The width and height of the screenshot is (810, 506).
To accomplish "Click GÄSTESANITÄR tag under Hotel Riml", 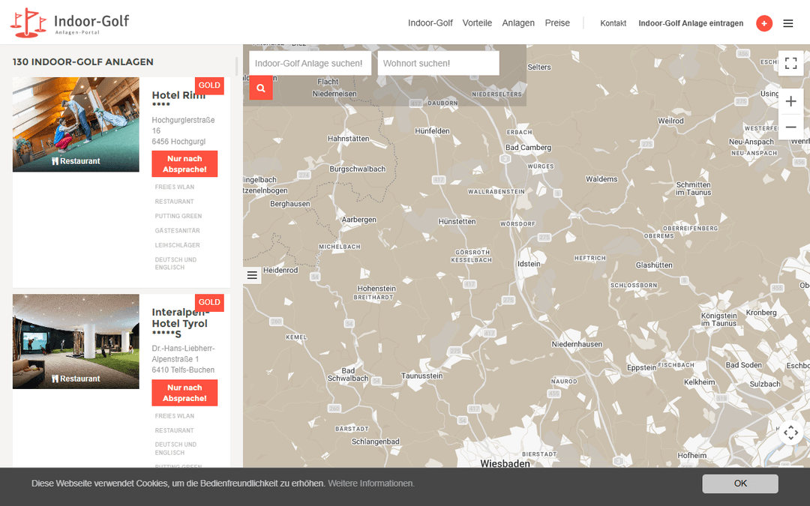I will coord(177,230).
